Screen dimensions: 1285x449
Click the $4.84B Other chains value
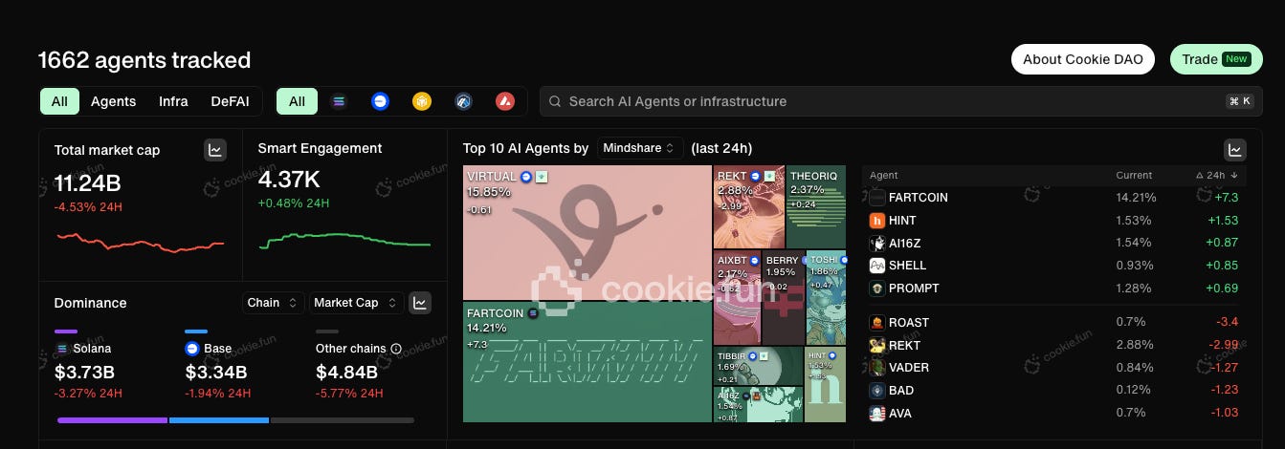tap(347, 372)
